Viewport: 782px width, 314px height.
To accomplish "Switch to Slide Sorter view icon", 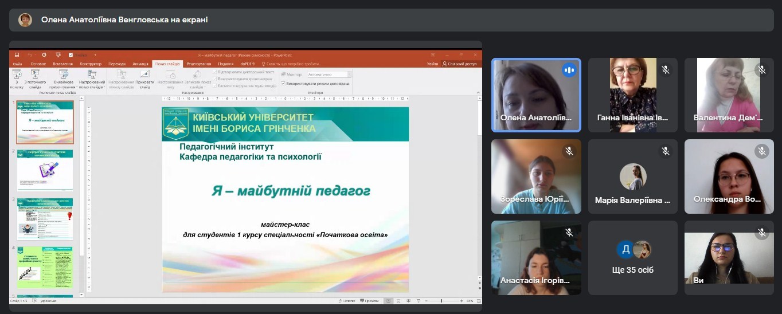I will click(x=398, y=301).
